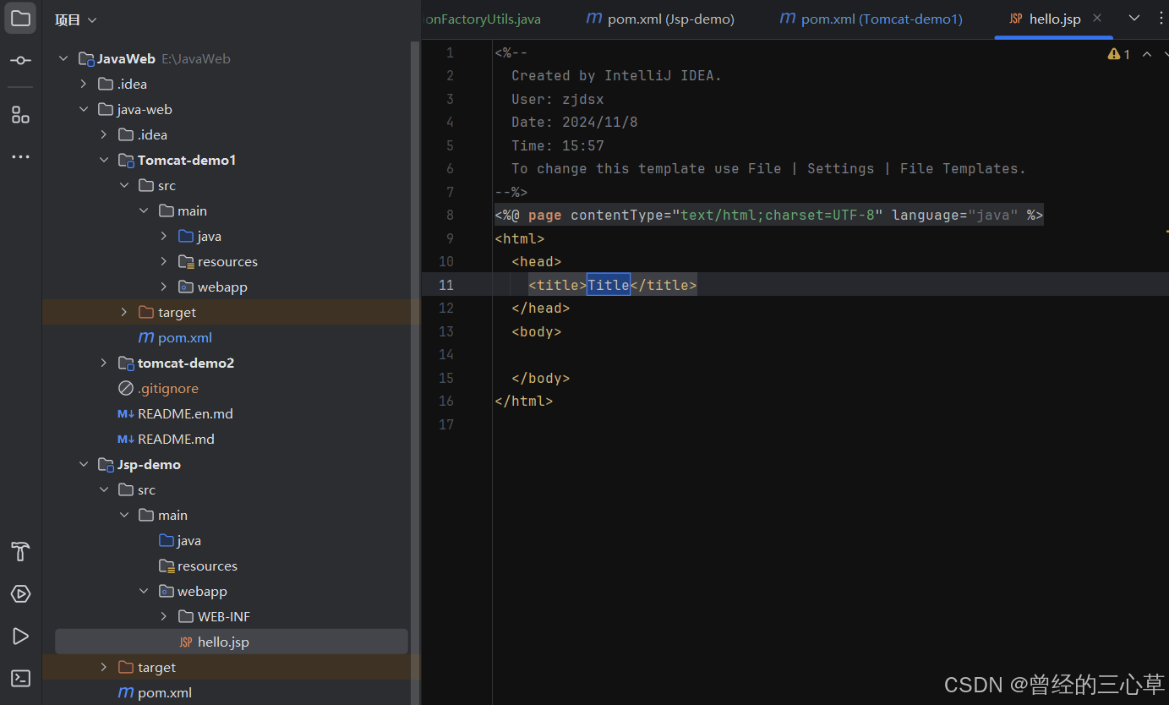Open the Run tool window icon

pyautogui.click(x=20, y=636)
